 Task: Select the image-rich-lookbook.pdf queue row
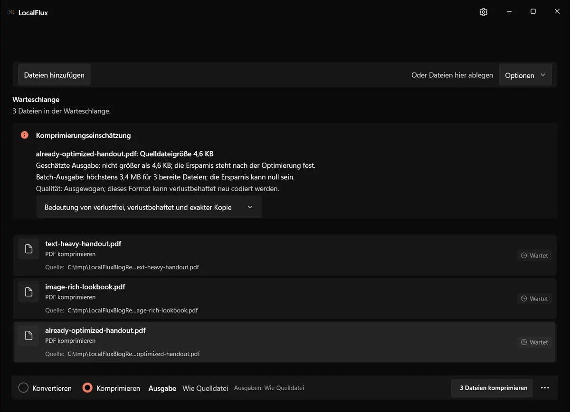pos(285,299)
